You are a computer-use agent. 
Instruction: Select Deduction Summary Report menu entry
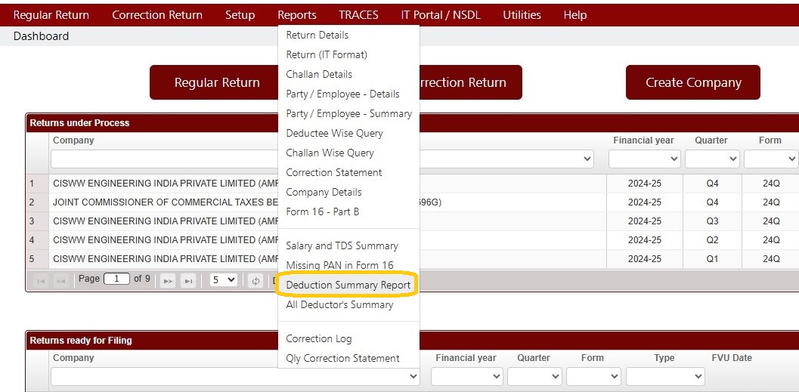[348, 285]
